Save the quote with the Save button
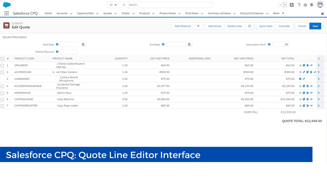This screenshot has height=183, width=327. click(315, 26)
